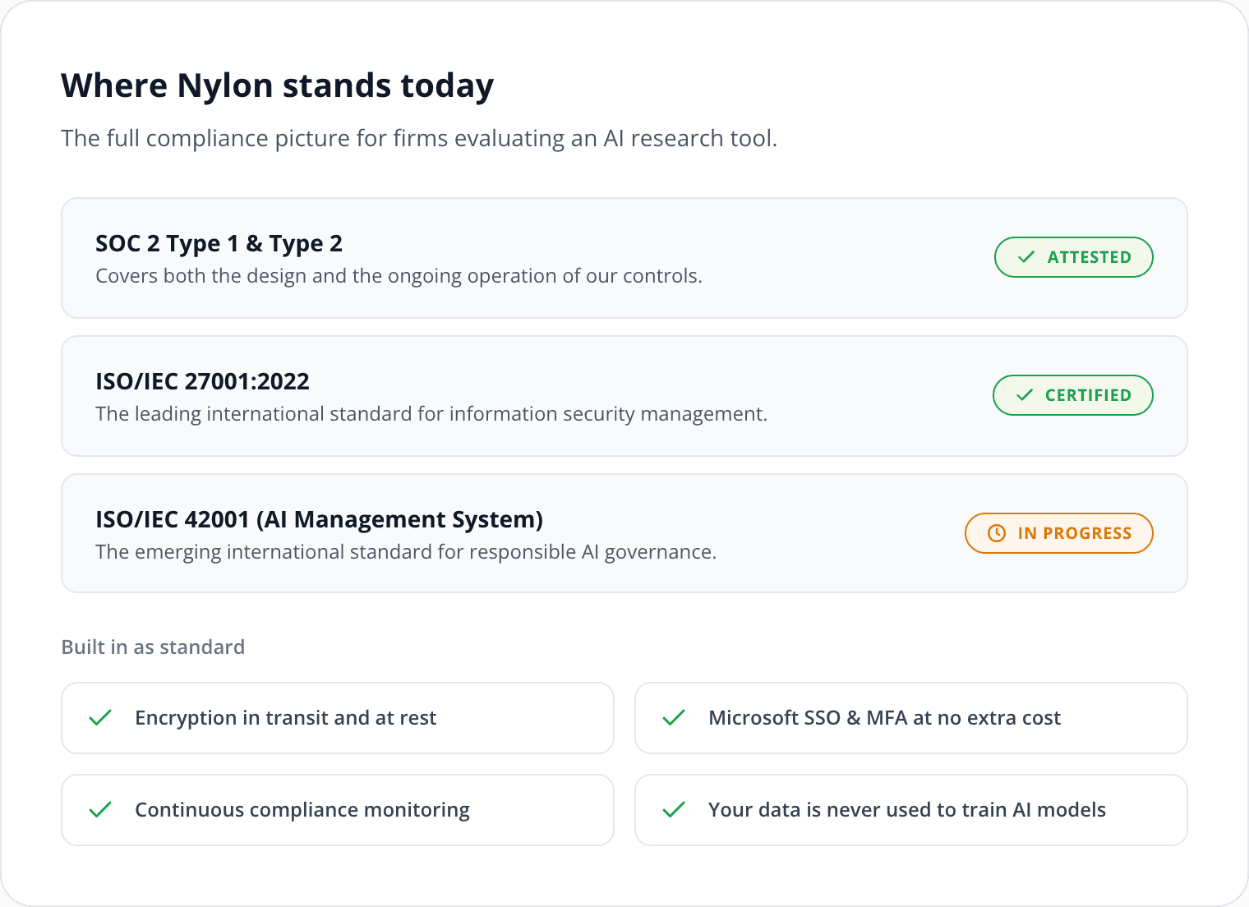
Task: Click the checkmark icon in CERTIFIED badge
Action: 1024,395
